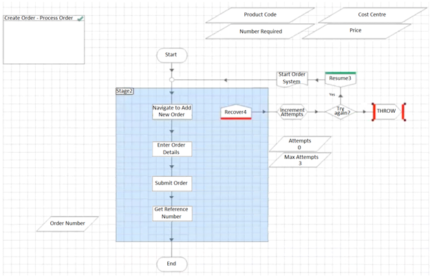Select the Enter Order Details step

[172, 149]
